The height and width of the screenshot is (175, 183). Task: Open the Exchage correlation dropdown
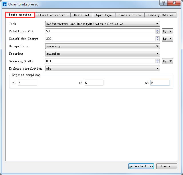coord(102,68)
